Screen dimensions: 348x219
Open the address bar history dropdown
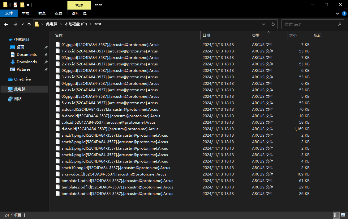point(264,24)
